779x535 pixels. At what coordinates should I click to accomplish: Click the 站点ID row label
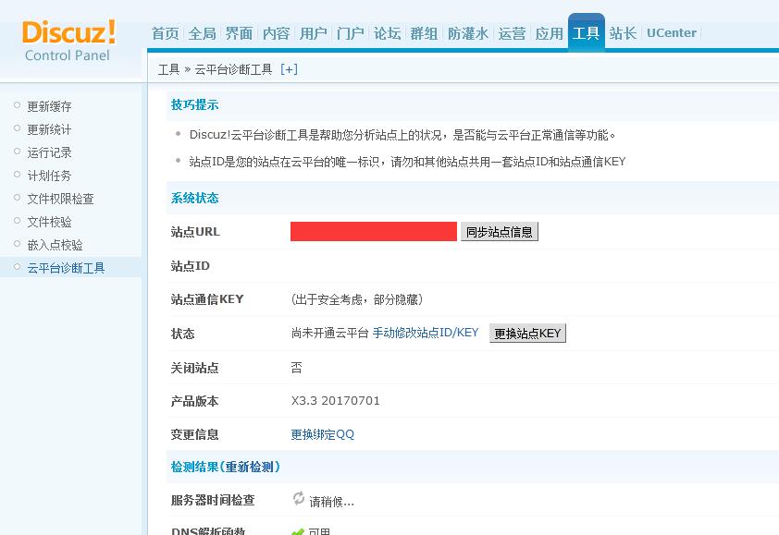click(191, 266)
